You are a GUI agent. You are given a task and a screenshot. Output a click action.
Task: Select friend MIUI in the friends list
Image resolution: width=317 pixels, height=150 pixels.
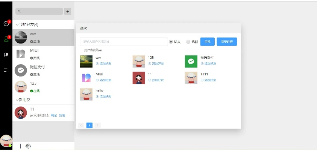(44, 54)
